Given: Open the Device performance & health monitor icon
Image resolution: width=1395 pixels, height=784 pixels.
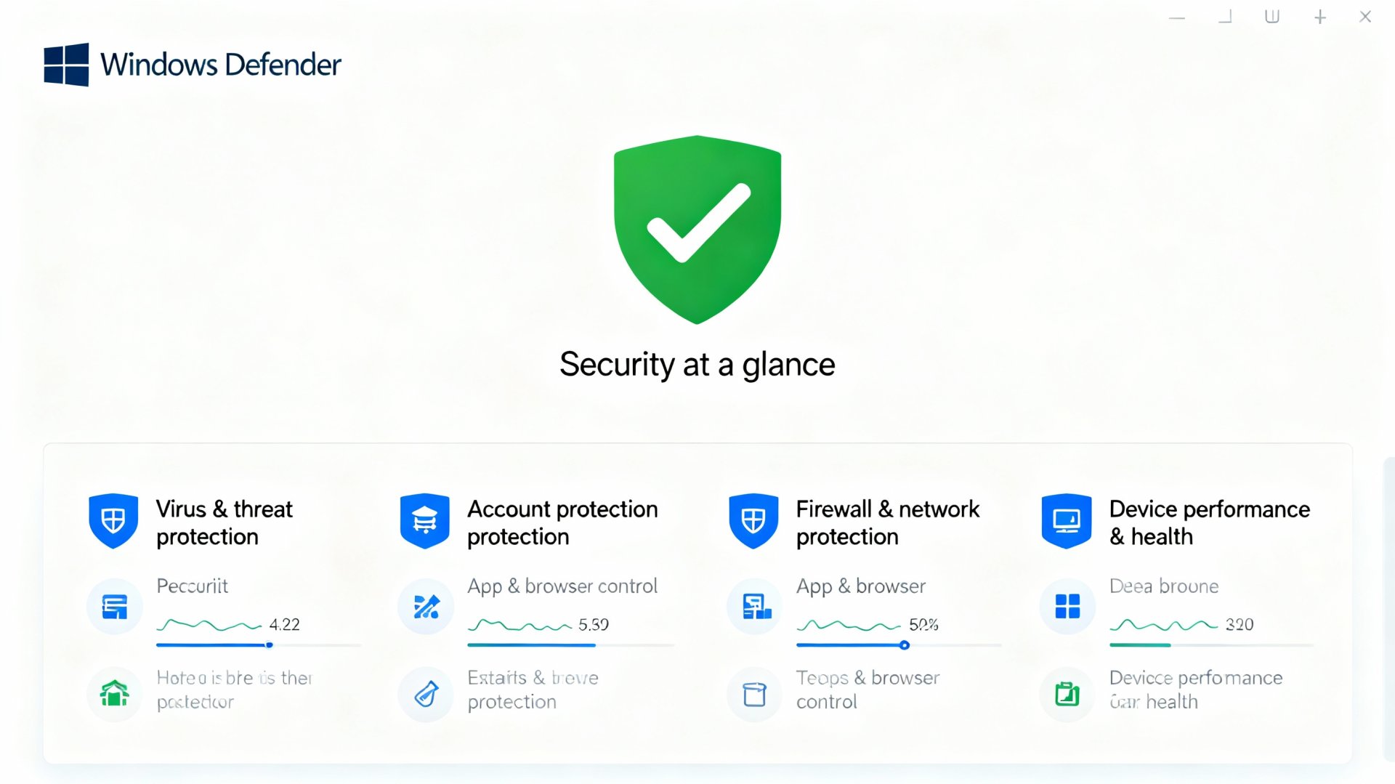Looking at the screenshot, I should tap(1067, 520).
